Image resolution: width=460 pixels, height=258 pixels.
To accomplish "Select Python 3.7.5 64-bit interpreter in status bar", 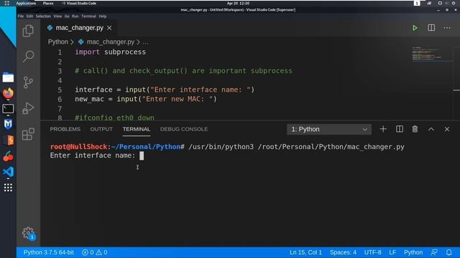I will 48,252.
